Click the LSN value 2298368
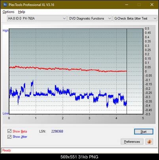Image resolution: width=159 pixels, height=160 pixels. (57, 131)
